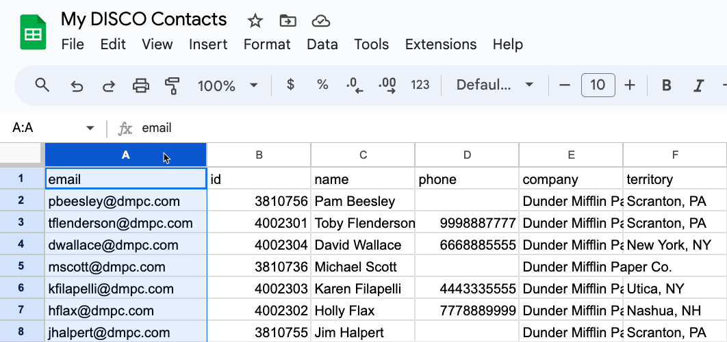Viewport: 727px width, 342px height.
Task: Open the Google Sheets home icon
Action: coord(33,32)
